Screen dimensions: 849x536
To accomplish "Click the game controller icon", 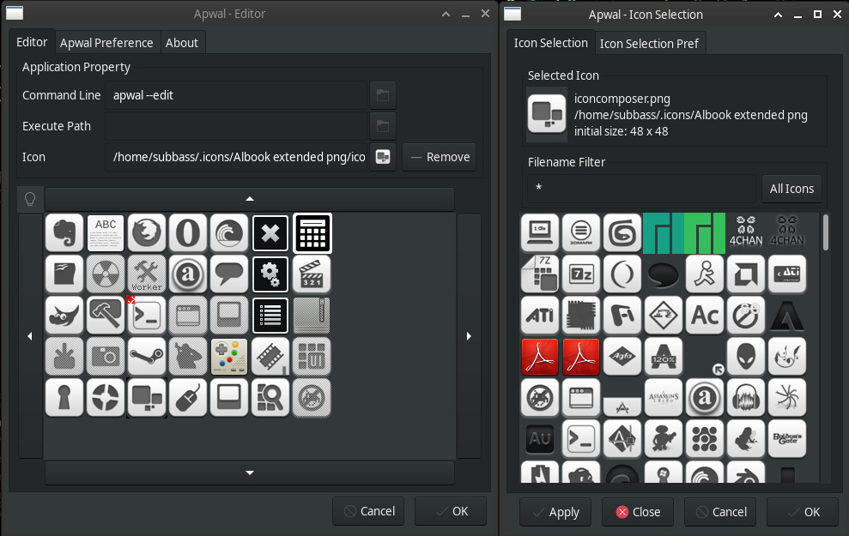I will point(229,357).
